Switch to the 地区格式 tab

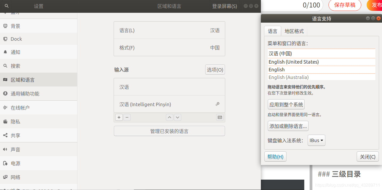coord(294,31)
